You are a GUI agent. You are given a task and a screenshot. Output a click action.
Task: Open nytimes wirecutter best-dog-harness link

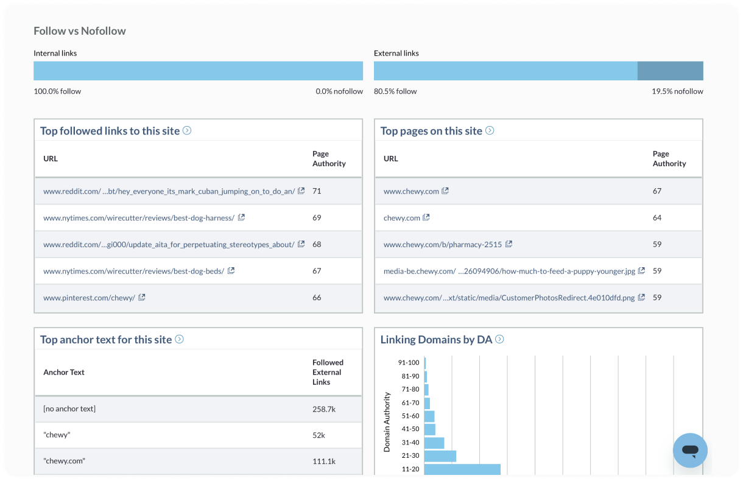[x=139, y=218]
